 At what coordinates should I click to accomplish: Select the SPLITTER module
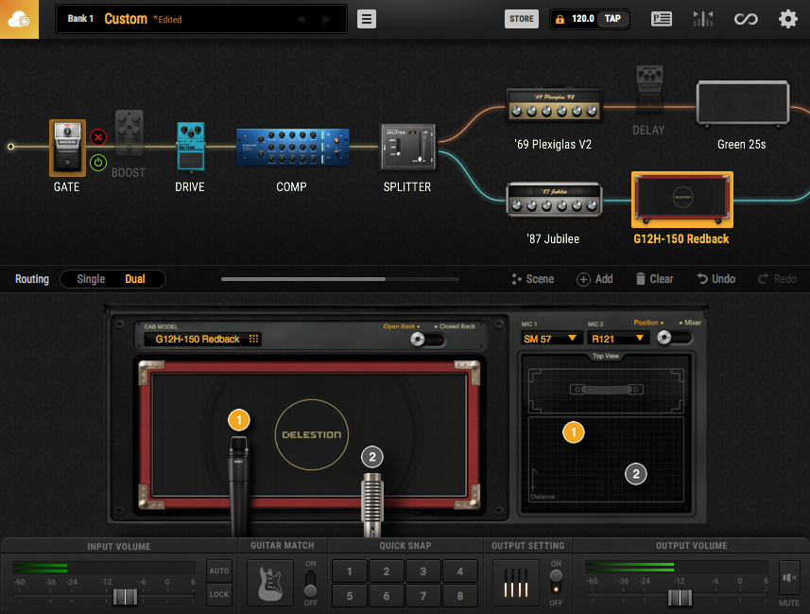click(x=407, y=147)
